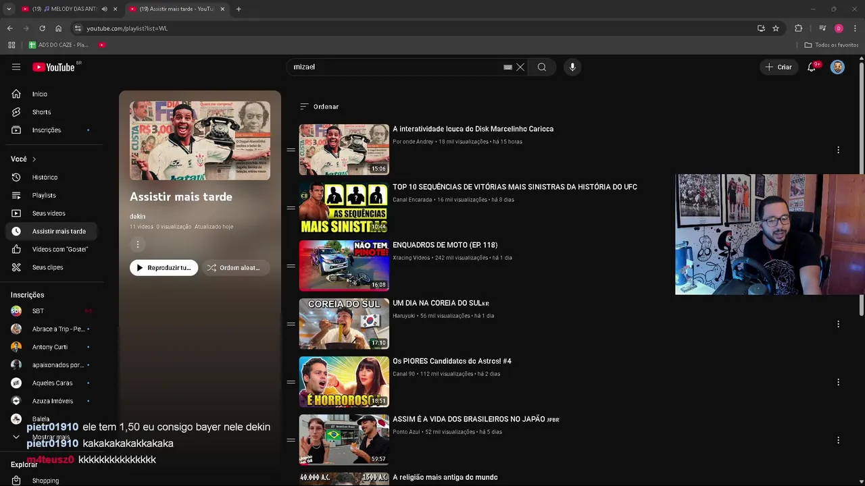The height and width of the screenshot is (486, 865).
Task: Click Haruyuki channel name
Action: click(403, 316)
